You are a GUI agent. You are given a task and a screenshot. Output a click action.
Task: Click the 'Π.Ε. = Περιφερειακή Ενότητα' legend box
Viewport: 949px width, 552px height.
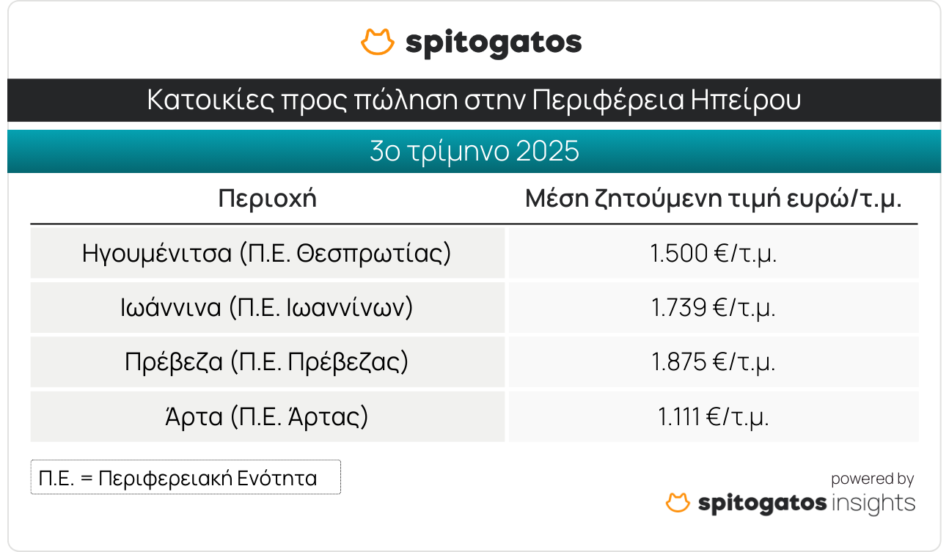coord(186,478)
